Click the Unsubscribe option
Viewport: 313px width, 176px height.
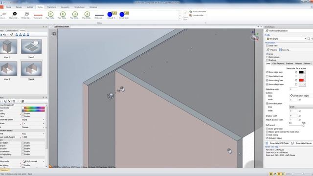197,15
